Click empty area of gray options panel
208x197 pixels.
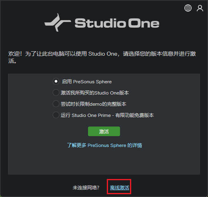point(104,161)
